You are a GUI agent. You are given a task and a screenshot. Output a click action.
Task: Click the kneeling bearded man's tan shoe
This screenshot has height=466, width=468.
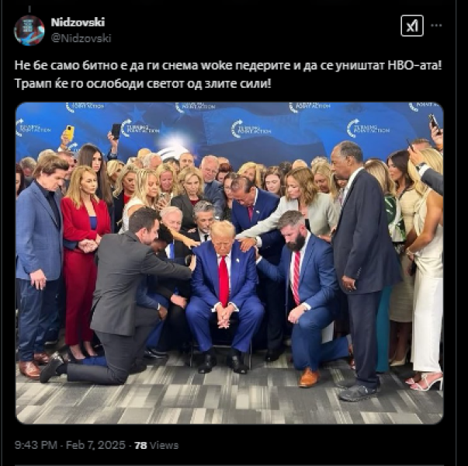pyautogui.click(x=309, y=377)
